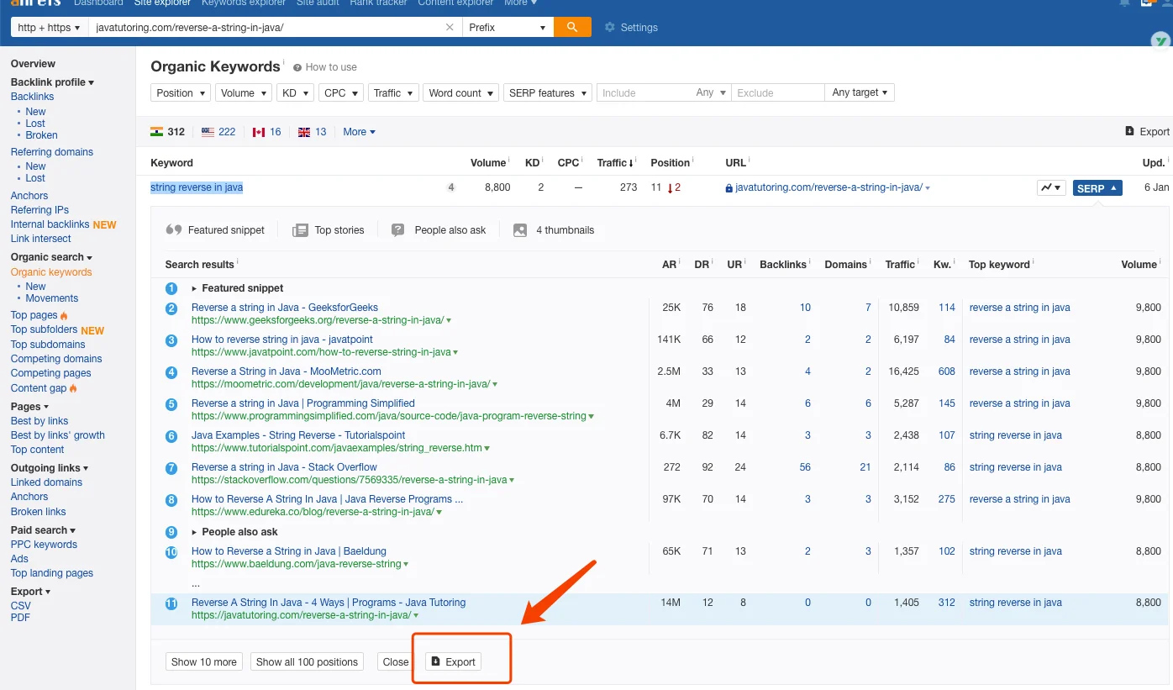Open the Position filter dropdown

click(181, 92)
